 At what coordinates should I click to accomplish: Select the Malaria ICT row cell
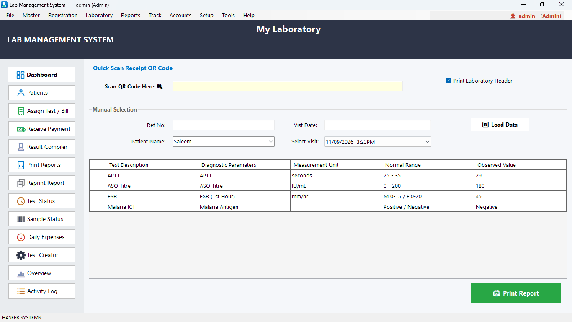152,207
